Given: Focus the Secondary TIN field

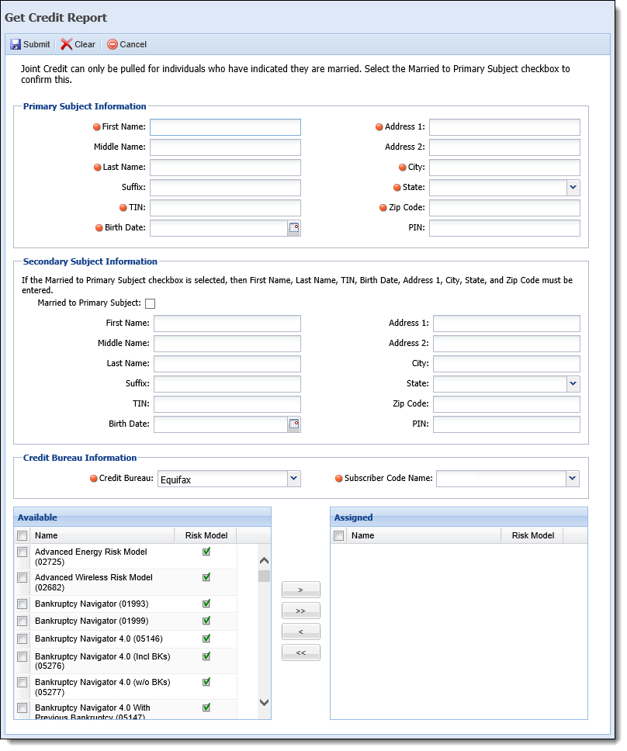Looking at the screenshot, I should (227, 404).
